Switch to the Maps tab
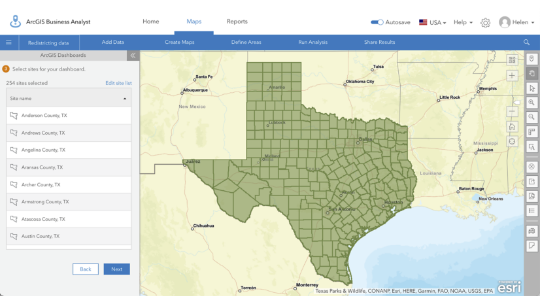 194,22
